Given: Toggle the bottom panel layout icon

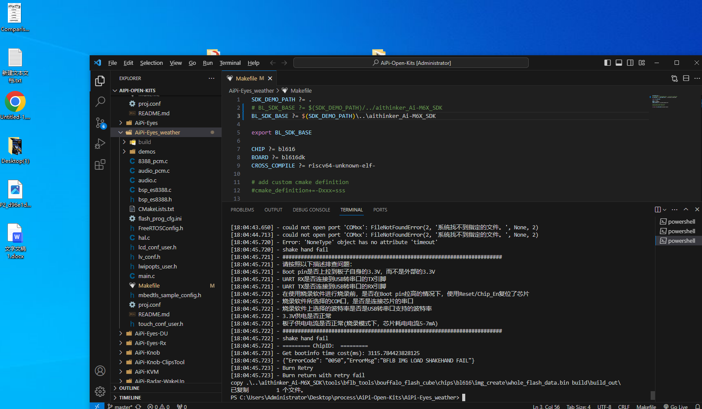Looking at the screenshot, I should 619,63.
